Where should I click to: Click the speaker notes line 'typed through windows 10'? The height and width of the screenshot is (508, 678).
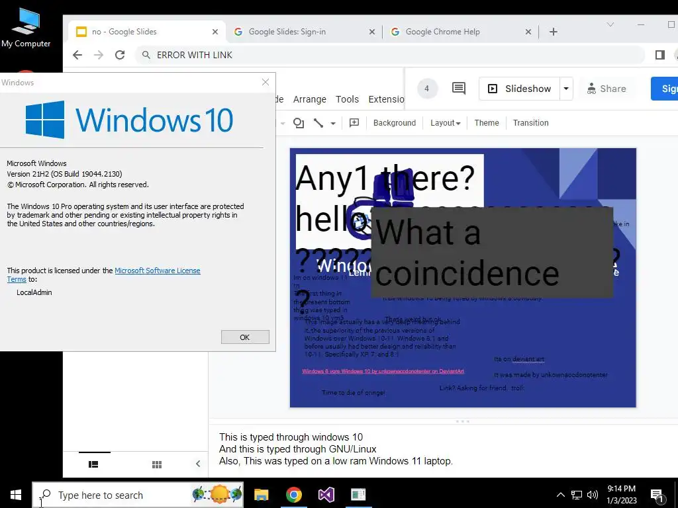(x=291, y=437)
